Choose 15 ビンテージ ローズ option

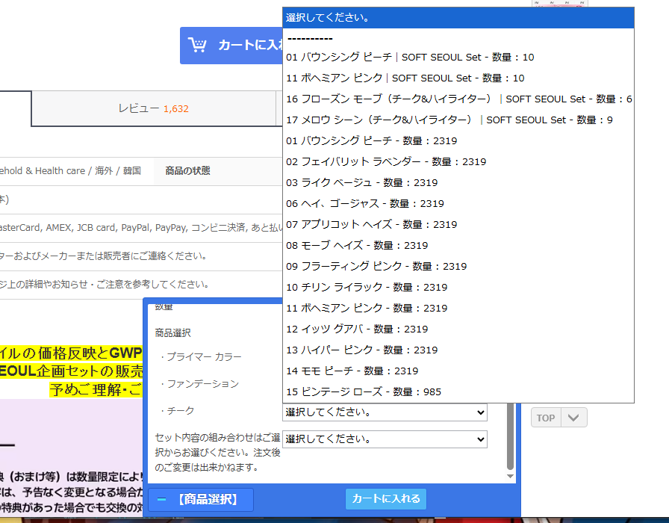[364, 392]
